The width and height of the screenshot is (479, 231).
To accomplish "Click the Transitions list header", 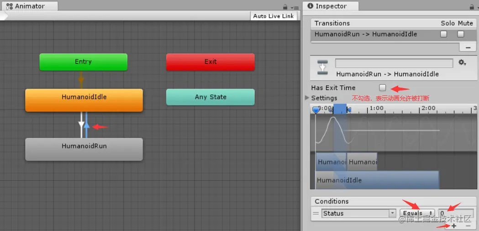I will click(393, 24).
